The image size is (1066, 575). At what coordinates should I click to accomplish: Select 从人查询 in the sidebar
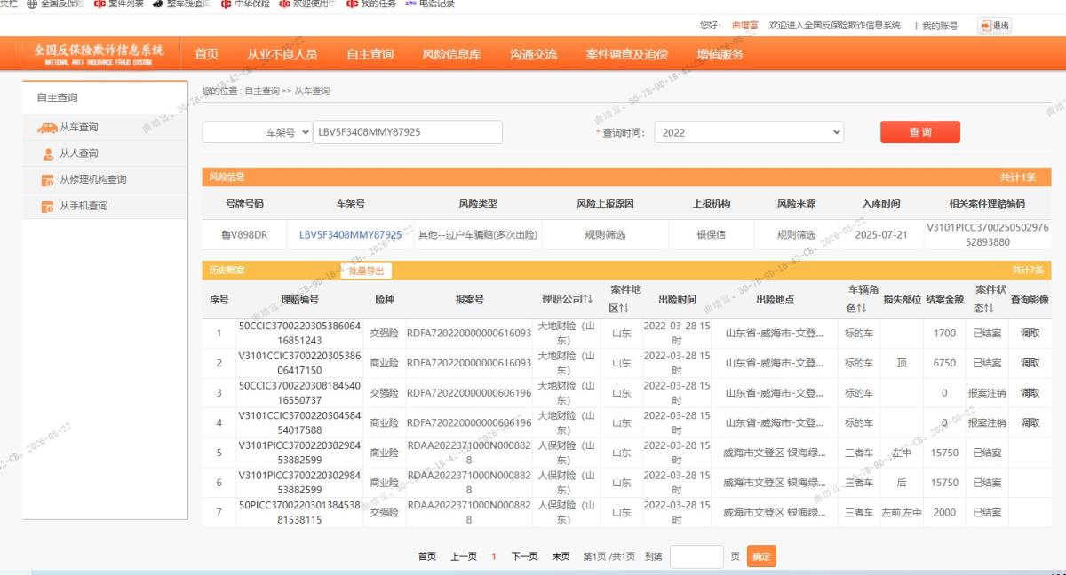click(79, 154)
